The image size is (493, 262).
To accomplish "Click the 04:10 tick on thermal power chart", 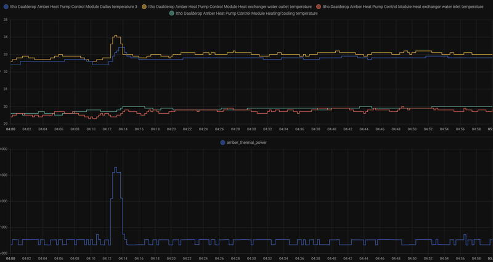I will [91, 258].
